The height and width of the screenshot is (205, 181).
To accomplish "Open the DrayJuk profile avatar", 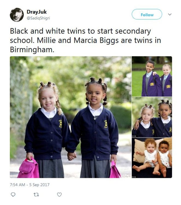I will coord(17,15).
